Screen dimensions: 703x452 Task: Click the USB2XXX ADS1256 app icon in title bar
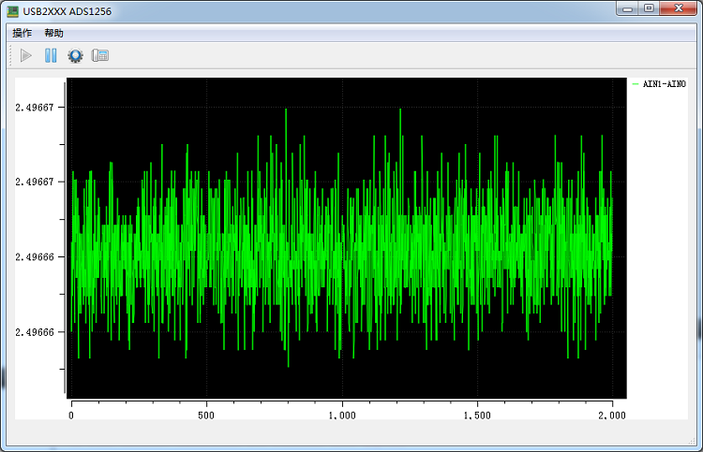click(x=12, y=11)
